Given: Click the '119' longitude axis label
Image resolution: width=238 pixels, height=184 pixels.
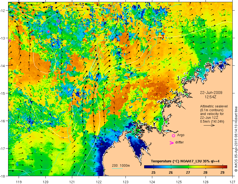Looking at the screenshot, I should click(19, 182).
